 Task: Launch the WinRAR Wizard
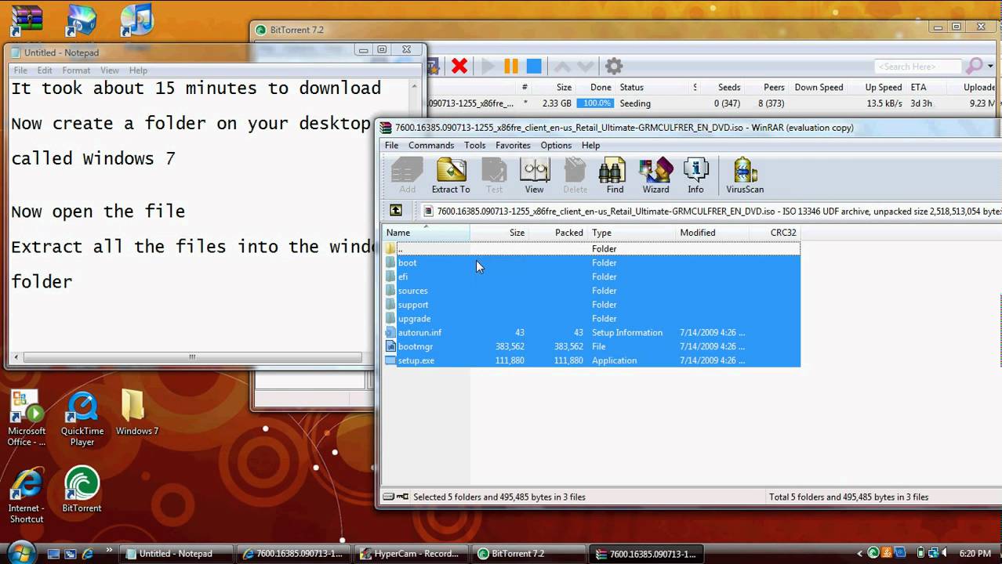pos(655,175)
